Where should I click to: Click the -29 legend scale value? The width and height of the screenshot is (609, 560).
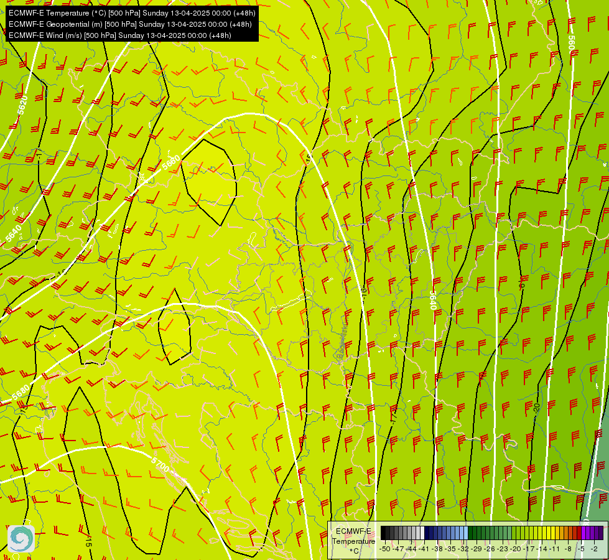pos(476,549)
